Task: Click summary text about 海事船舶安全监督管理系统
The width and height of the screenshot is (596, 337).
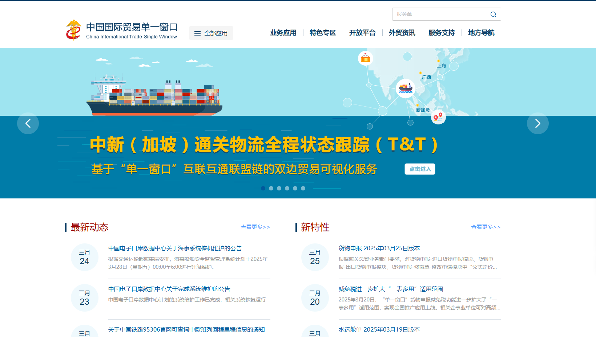Action: coord(188,263)
